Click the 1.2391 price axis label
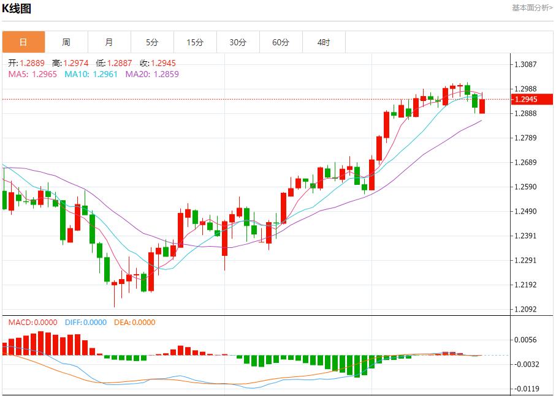 click(525, 236)
